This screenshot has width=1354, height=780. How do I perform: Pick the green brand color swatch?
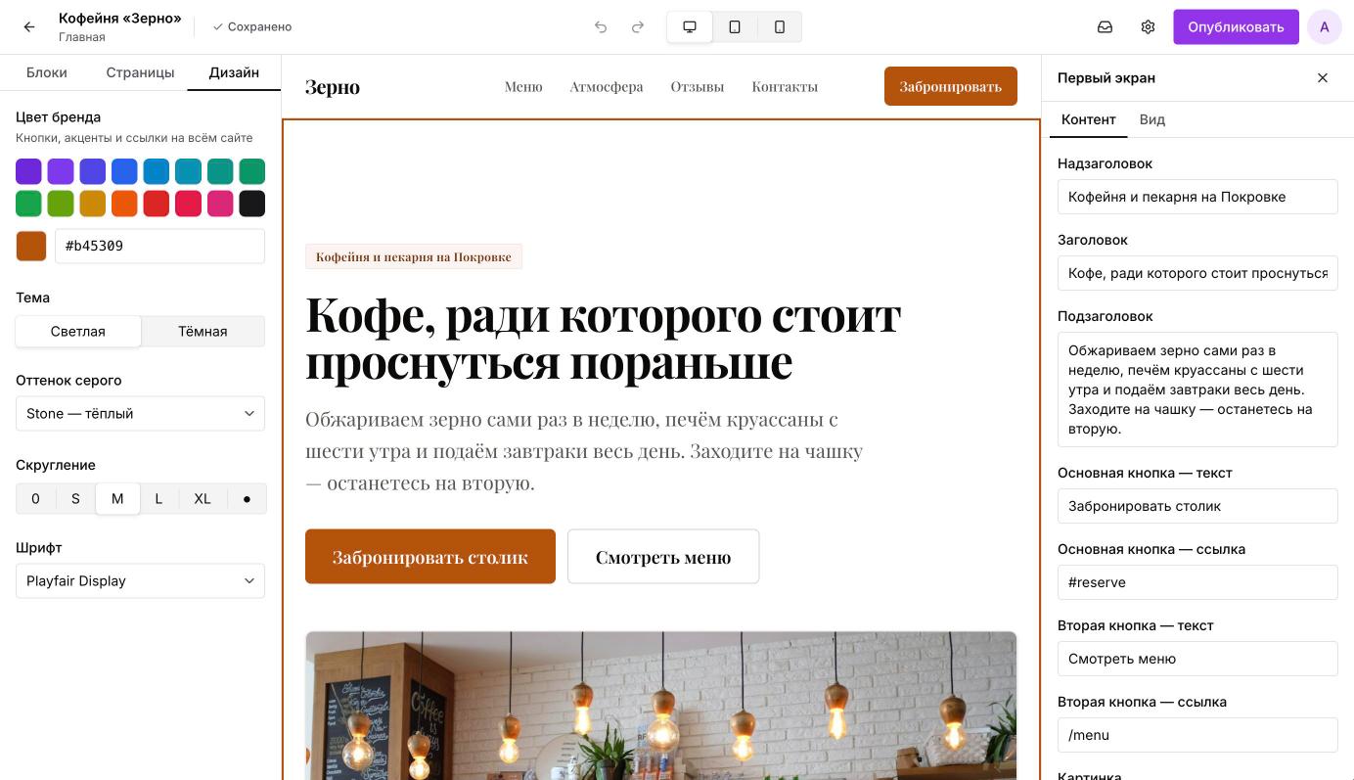tap(29, 204)
